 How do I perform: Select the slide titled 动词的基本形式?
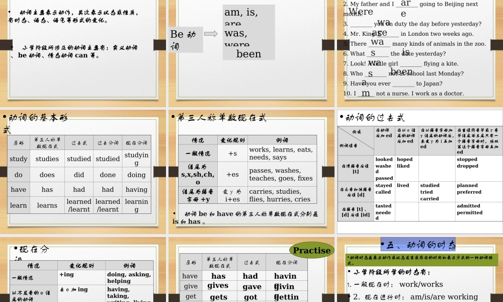(x=83, y=171)
